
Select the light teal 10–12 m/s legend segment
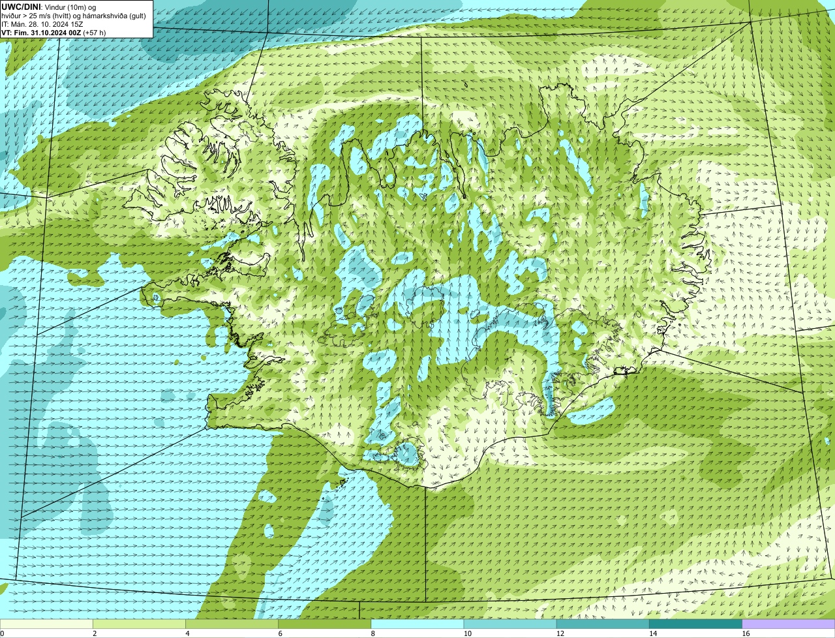click(510, 624)
